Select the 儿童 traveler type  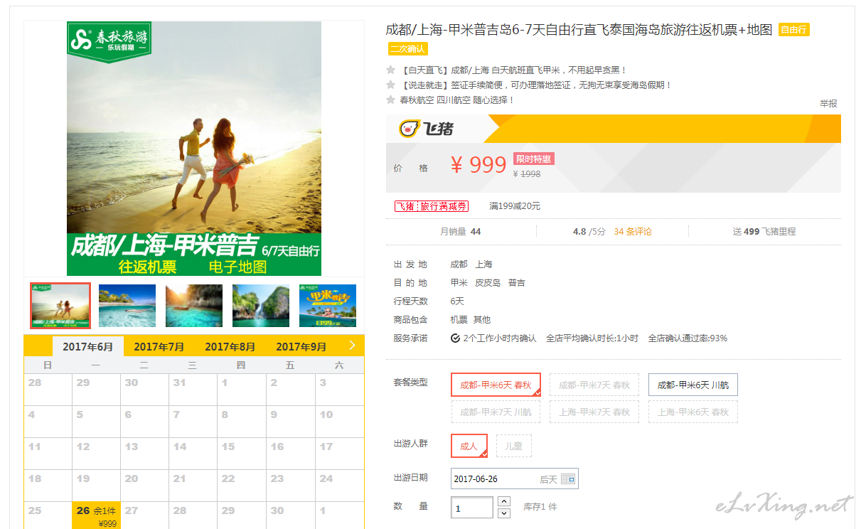514,446
